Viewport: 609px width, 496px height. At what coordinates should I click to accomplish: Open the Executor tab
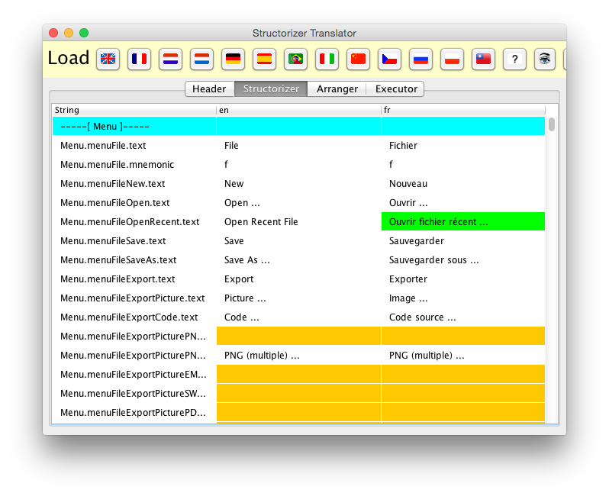coord(396,89)
